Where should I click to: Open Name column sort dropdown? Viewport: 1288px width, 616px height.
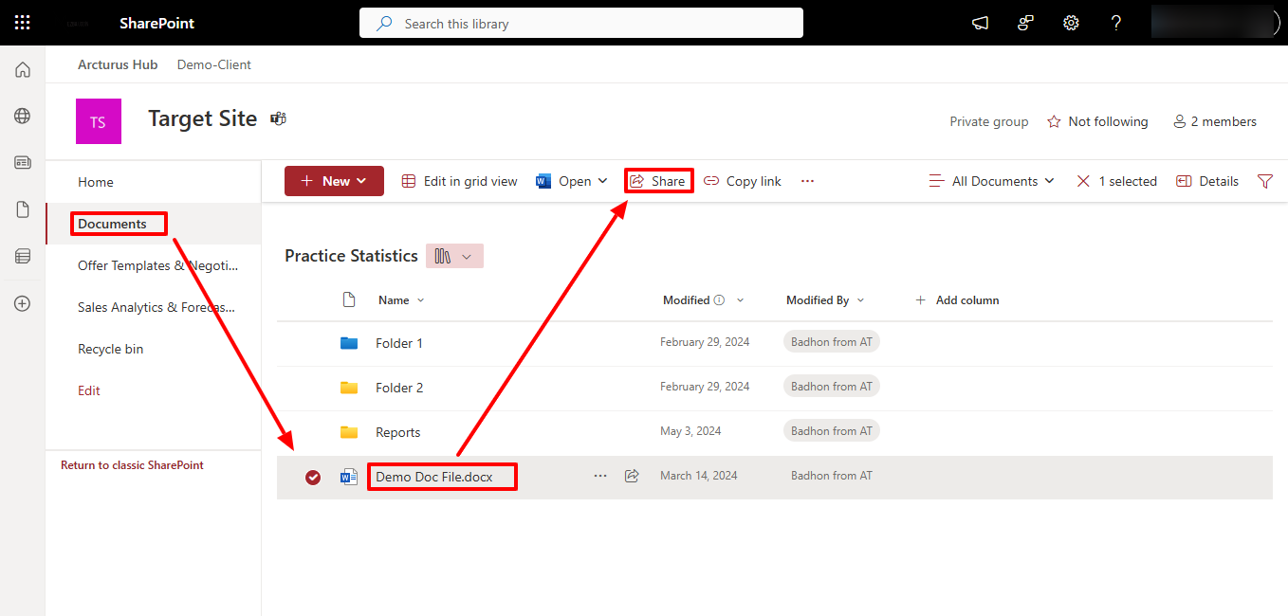tap(421, 300)
